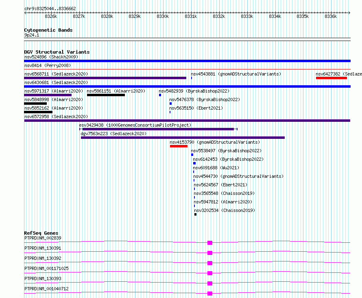This screenshot has width=362, height=298.
Task: Select the nsv8414 (Perry2008) variant label
Action: [x=48, y=65]
